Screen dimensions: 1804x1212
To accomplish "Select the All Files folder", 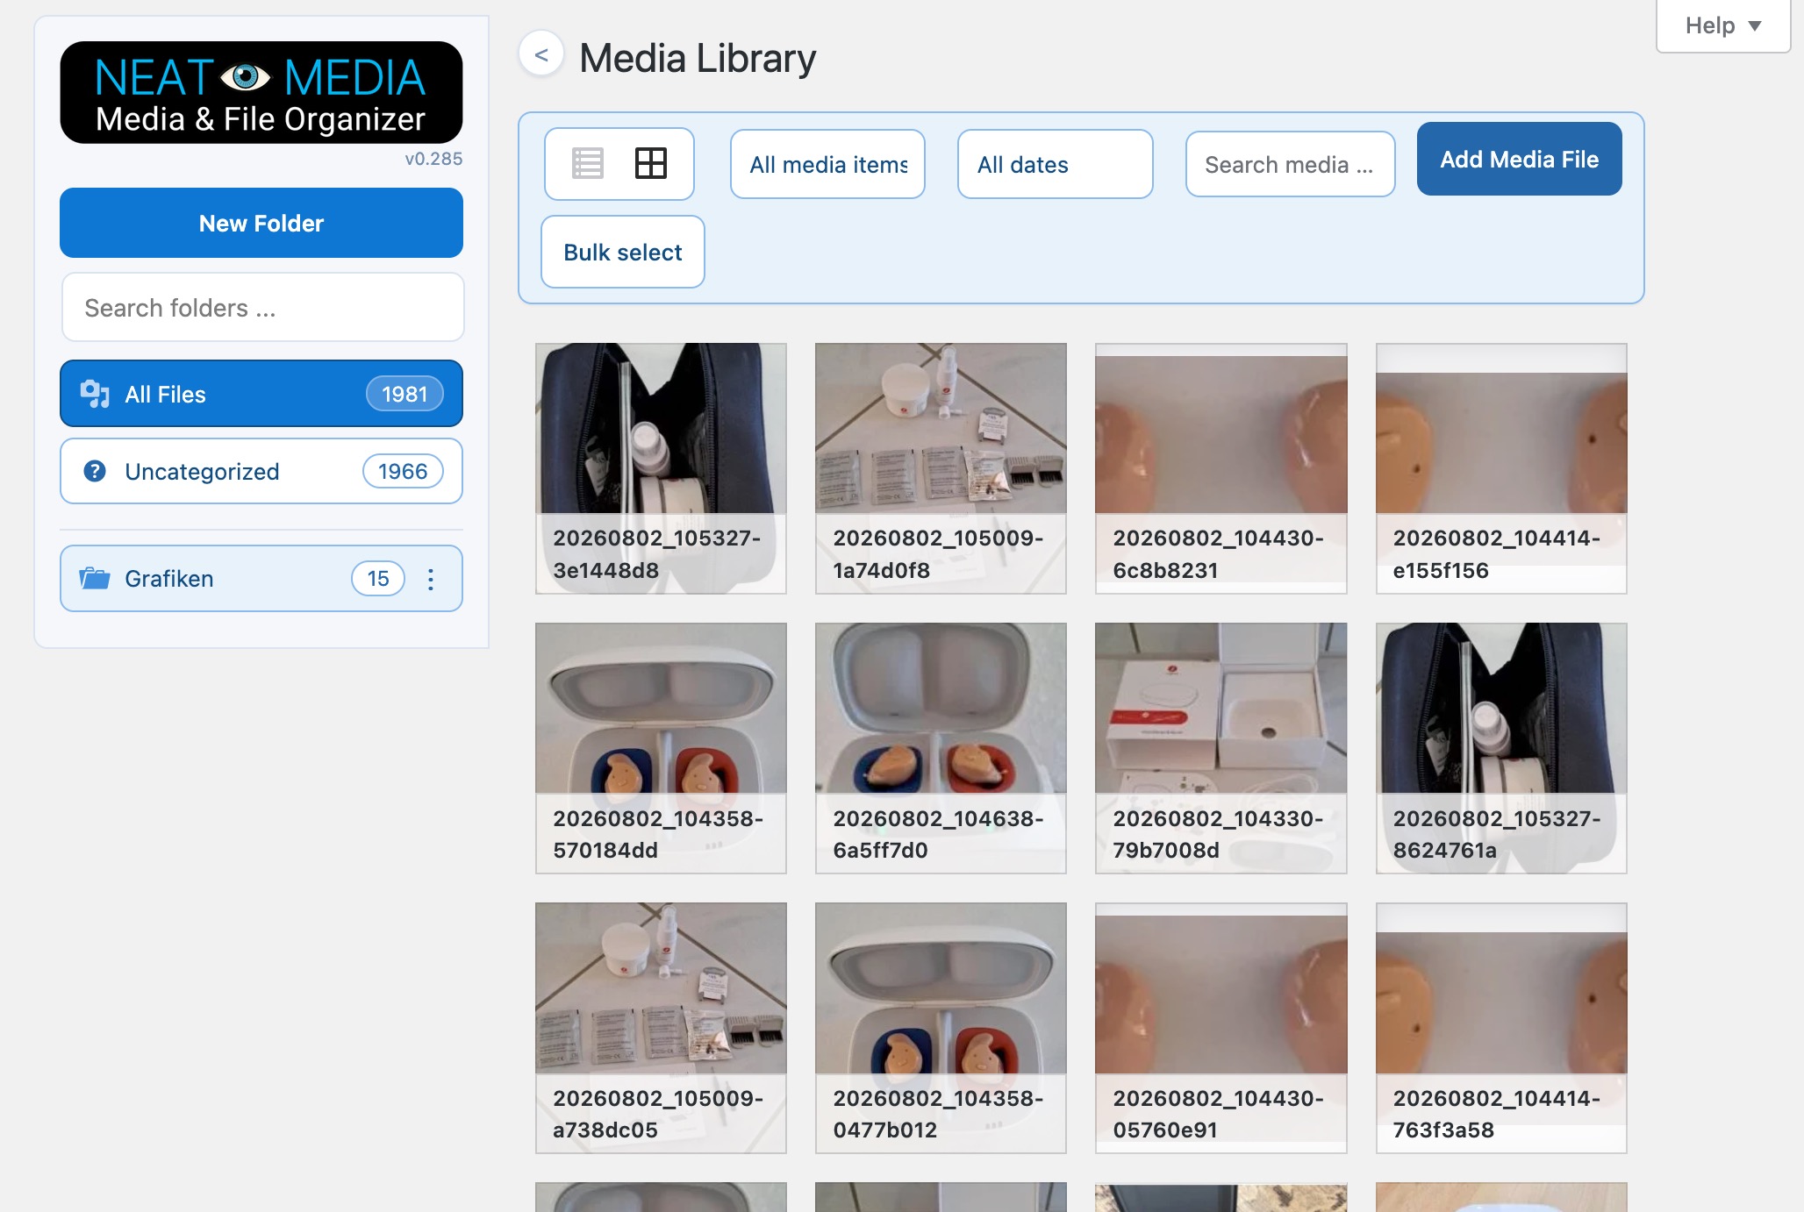I will coord(261,394).
